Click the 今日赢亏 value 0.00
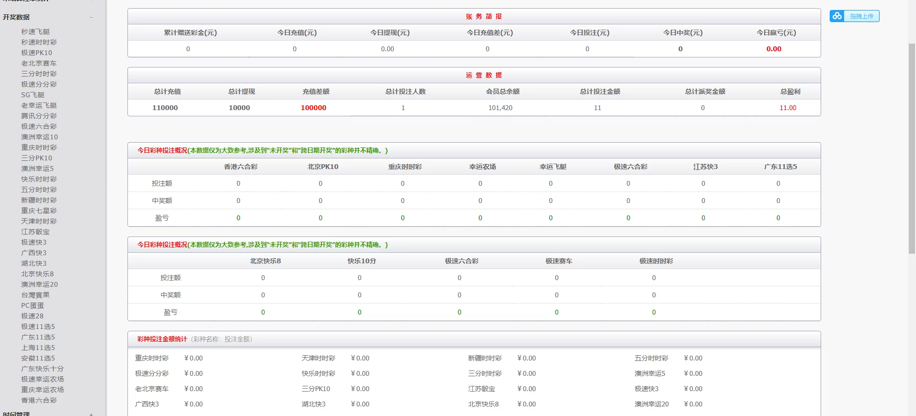Viewport: 916px width, 416px height. tap(774, 49)
